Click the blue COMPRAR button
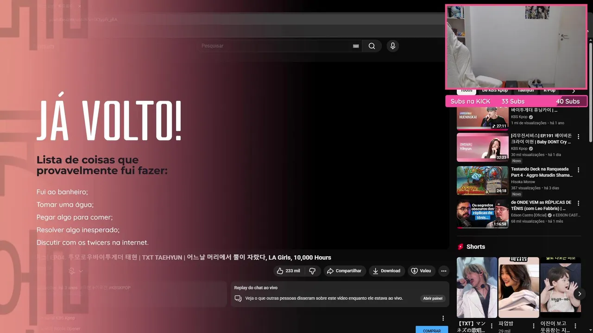 coord(432,330)
